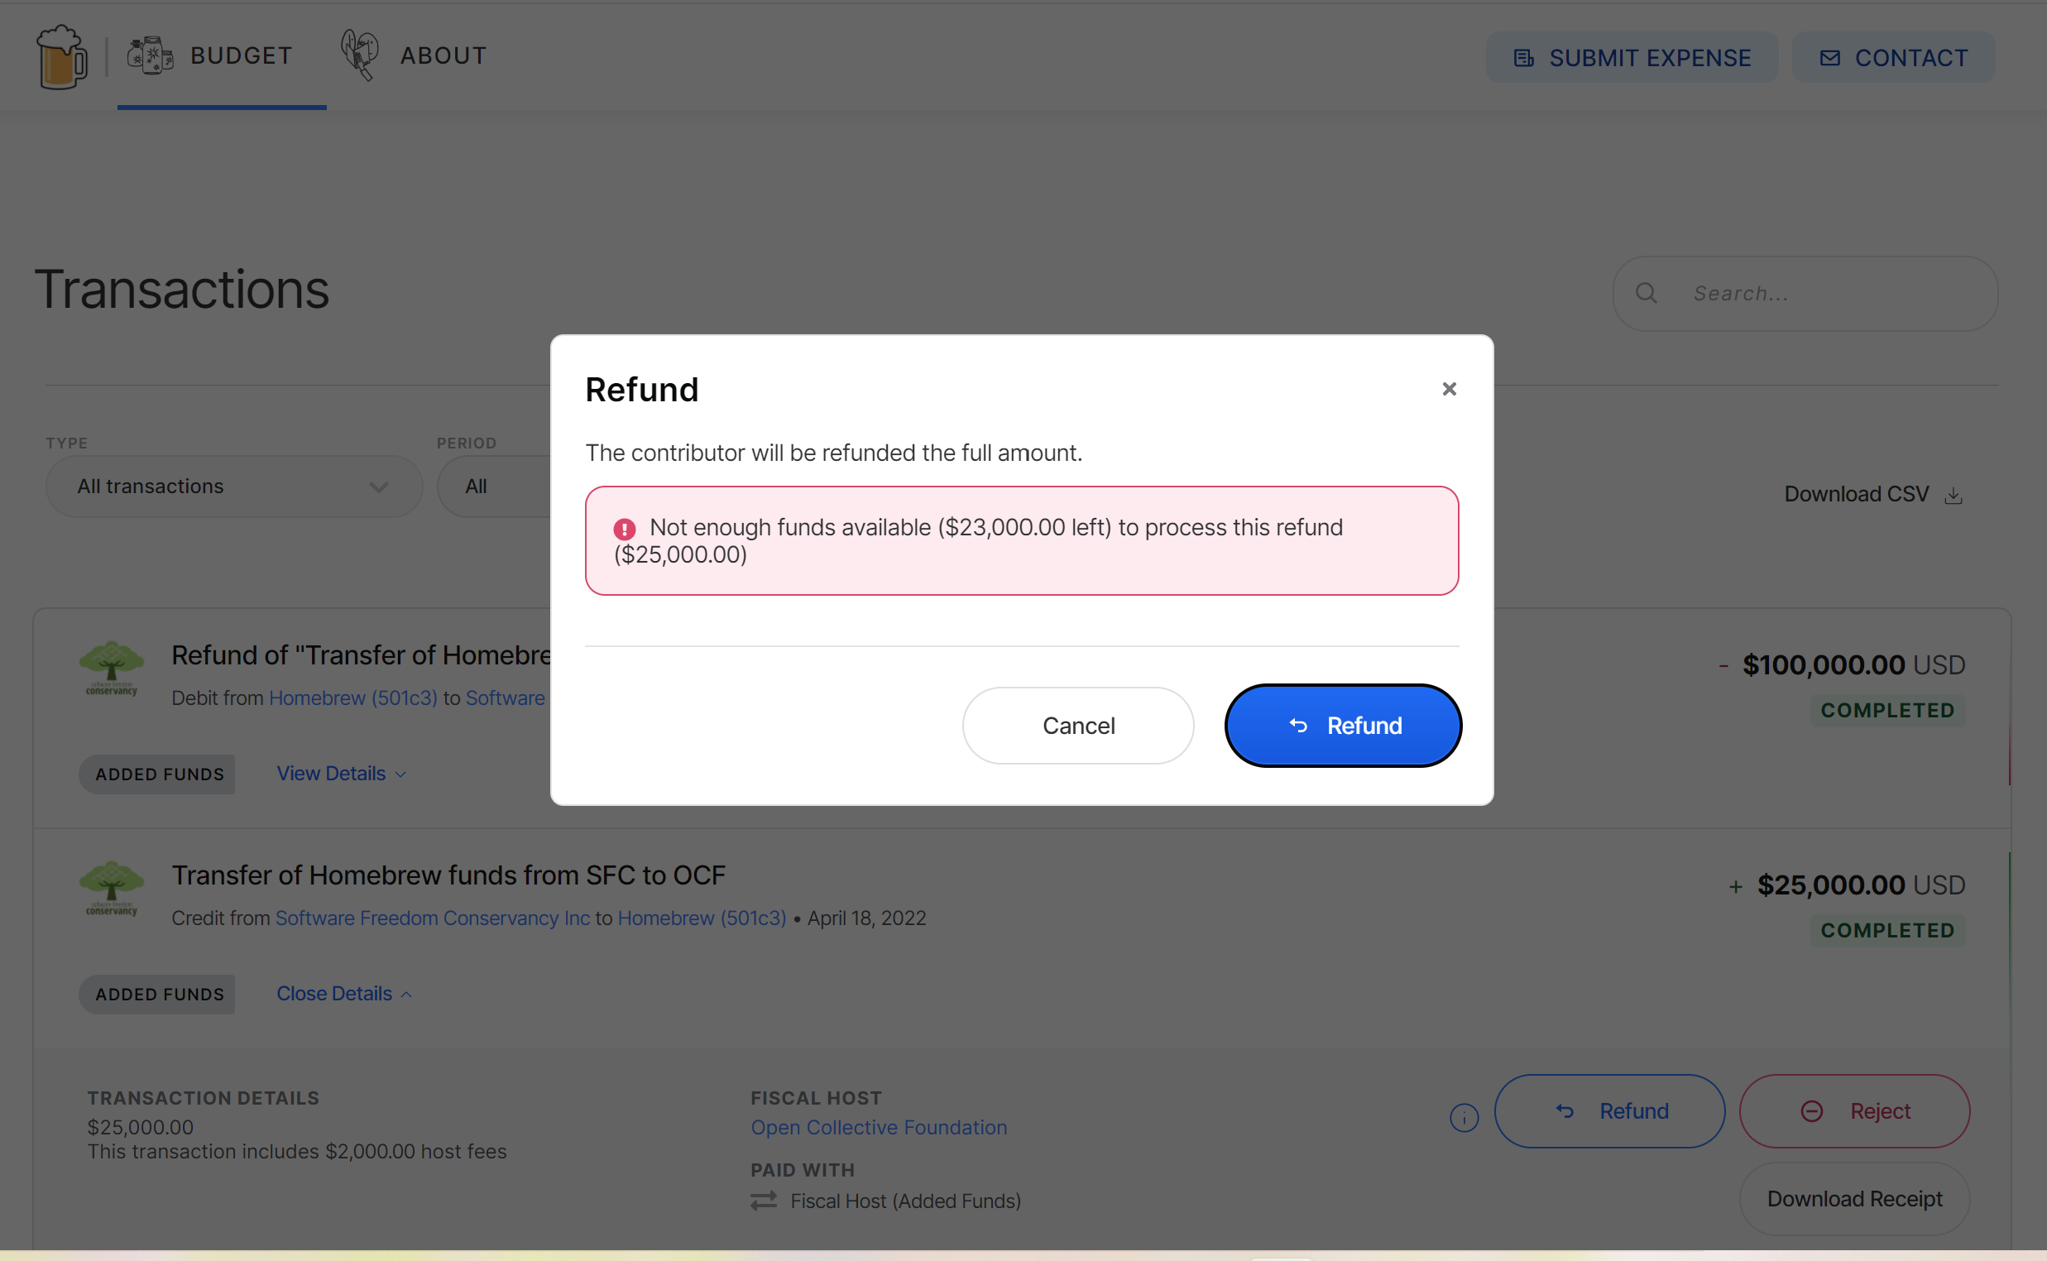Click Software Freedom Conservancy tree avatar on refund row
2047x1261 pixels.
click(x=111, y=668)
